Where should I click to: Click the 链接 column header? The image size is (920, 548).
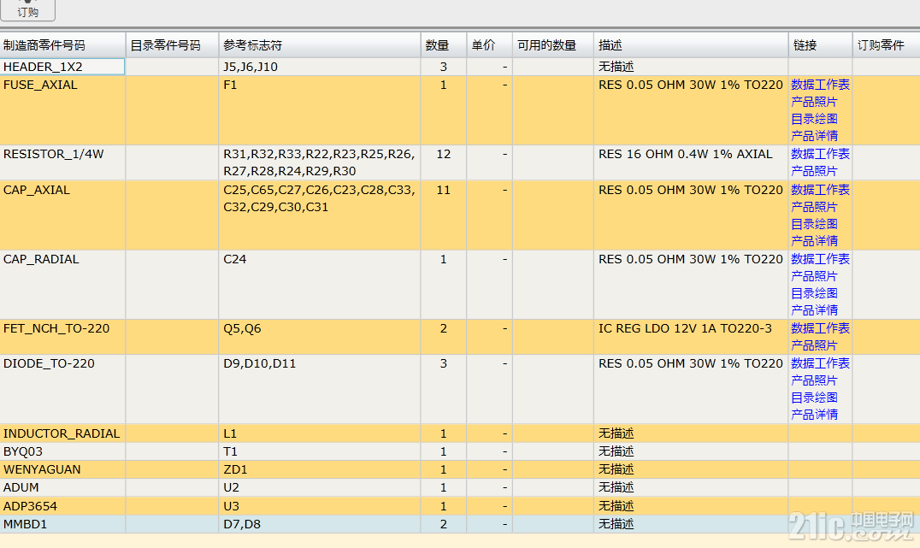[820, 45]
